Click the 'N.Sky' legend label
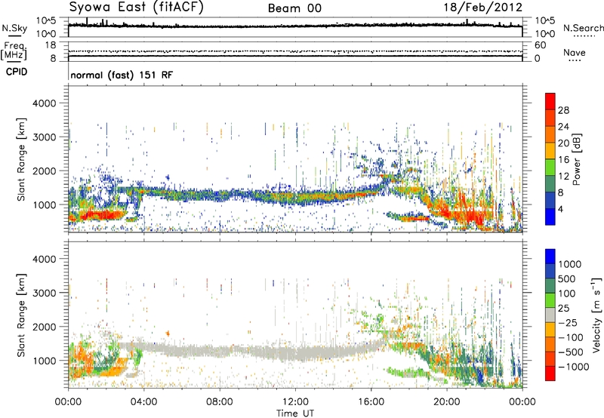The image size is (604, 418). point(14,28)
